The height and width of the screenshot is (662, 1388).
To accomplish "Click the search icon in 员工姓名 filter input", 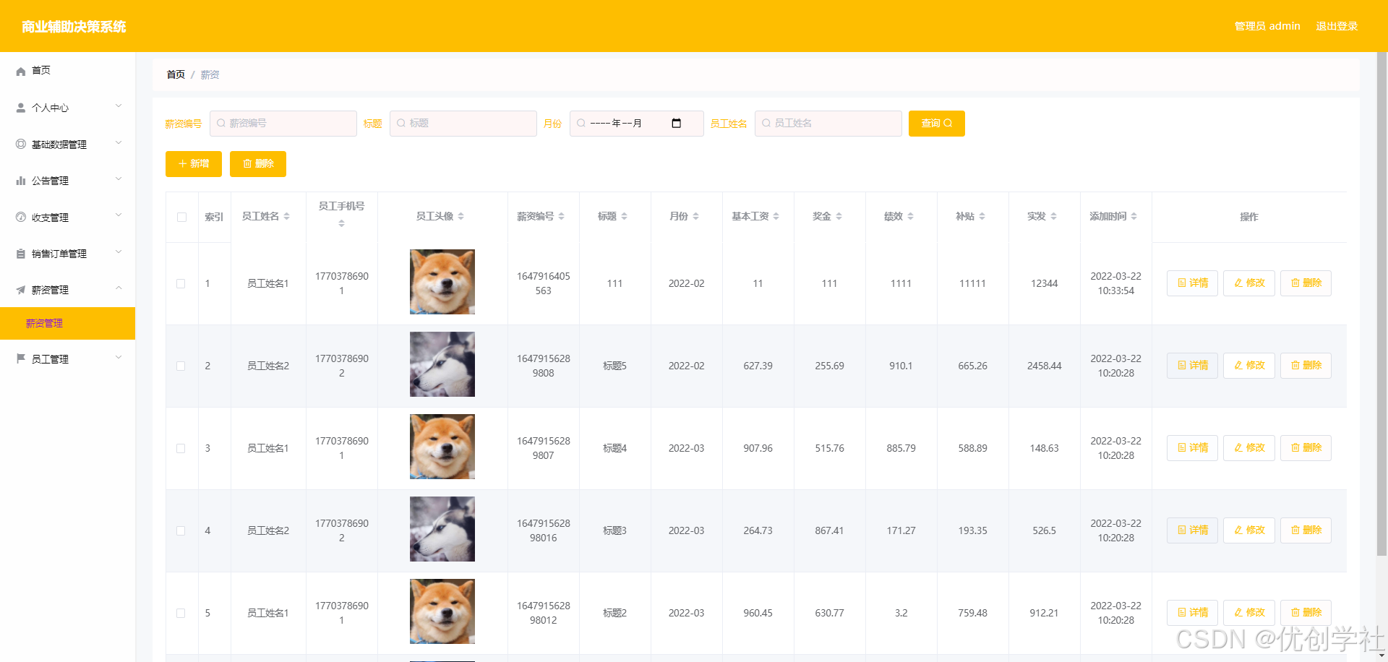I will pos(766,124).
